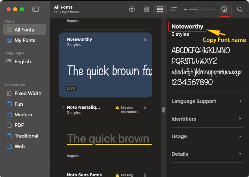Open the Modern collection

(25, 114)
